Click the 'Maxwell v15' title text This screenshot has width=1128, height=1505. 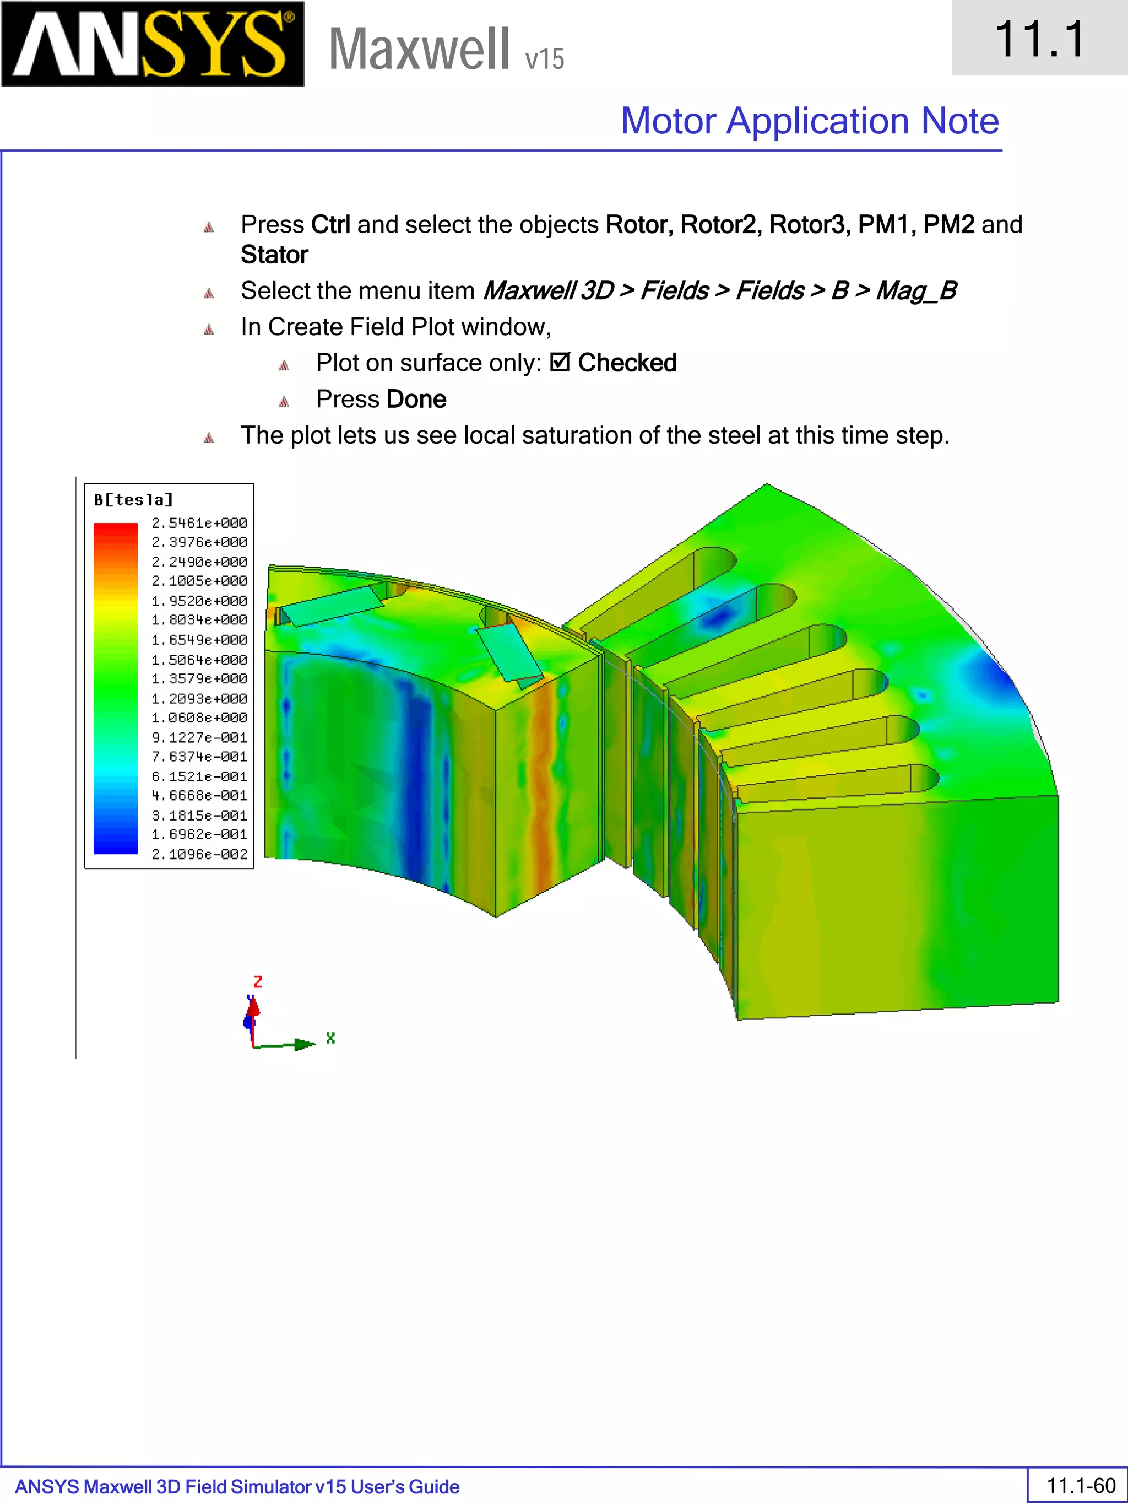[447, 49]
